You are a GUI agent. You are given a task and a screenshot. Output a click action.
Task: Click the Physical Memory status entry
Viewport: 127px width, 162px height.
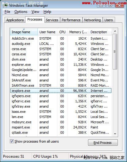point(88,156)
